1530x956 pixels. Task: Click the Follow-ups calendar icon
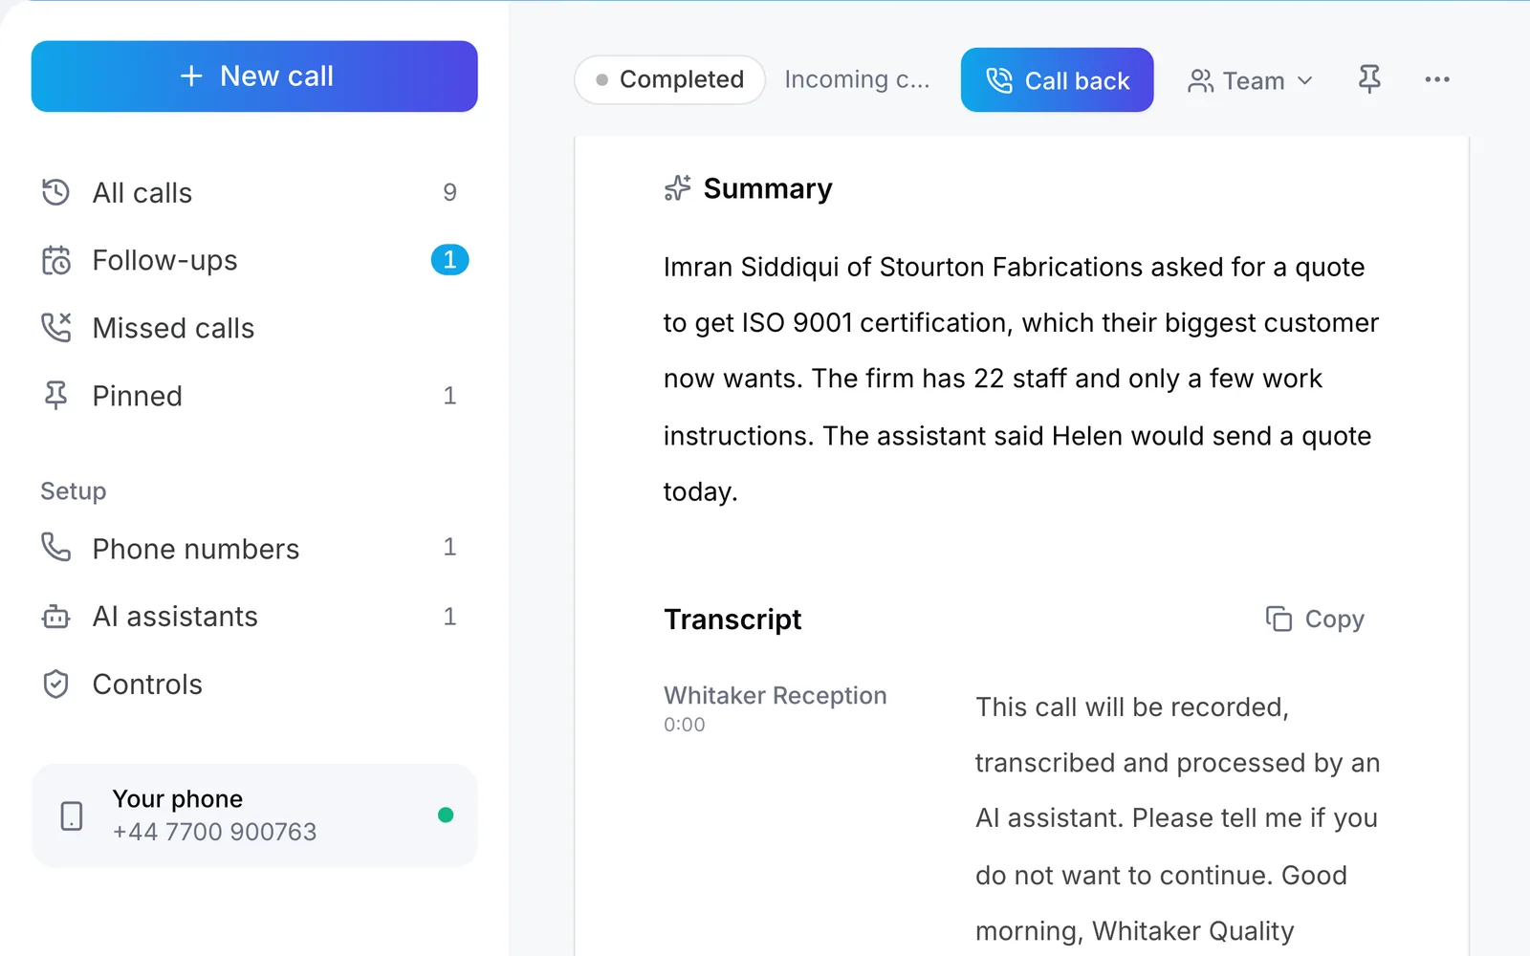pos(55,260)
